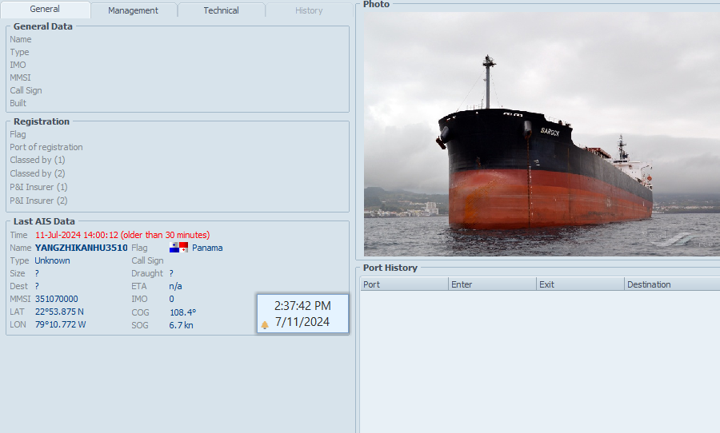Click the red AIS timestamp text
Image resolution: width=720 pixels, height=433 pixels.
122,235
